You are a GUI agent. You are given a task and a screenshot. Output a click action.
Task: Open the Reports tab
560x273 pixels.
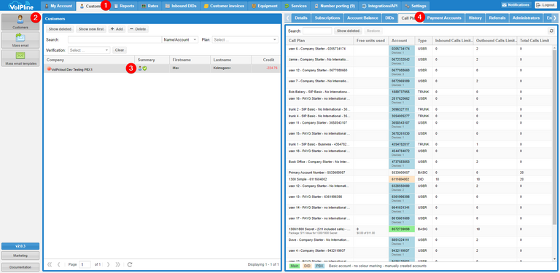[124, 6]
